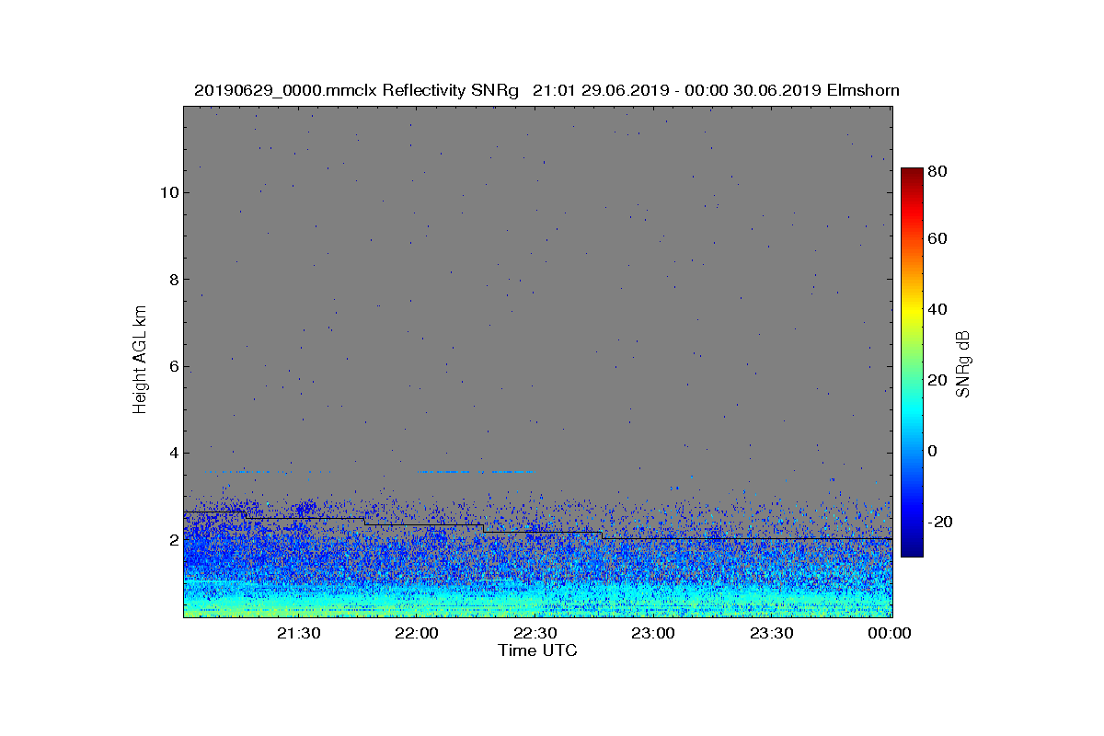Screen dimensions: 1104x736
Task: Click the 00:00 time tick label
Action: [890, 633]
